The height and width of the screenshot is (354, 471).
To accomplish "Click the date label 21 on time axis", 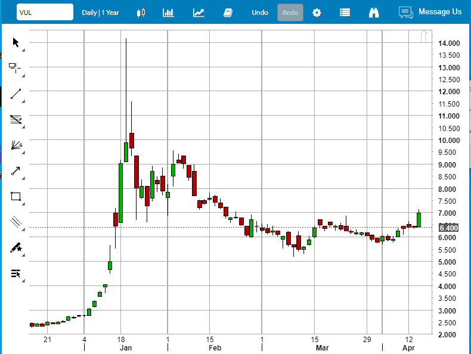I will point(47,339).
